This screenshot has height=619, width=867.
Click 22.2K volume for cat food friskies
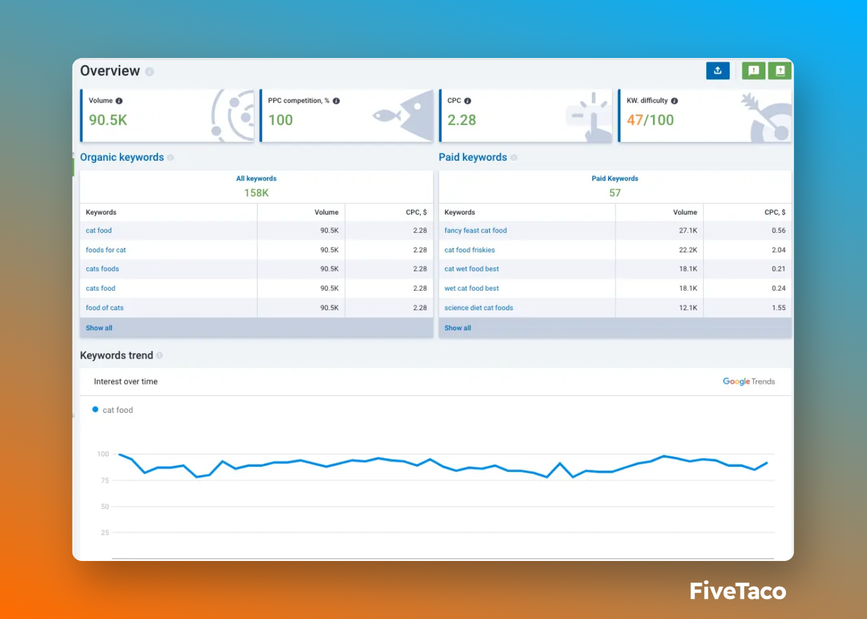[x=688, y=250]
